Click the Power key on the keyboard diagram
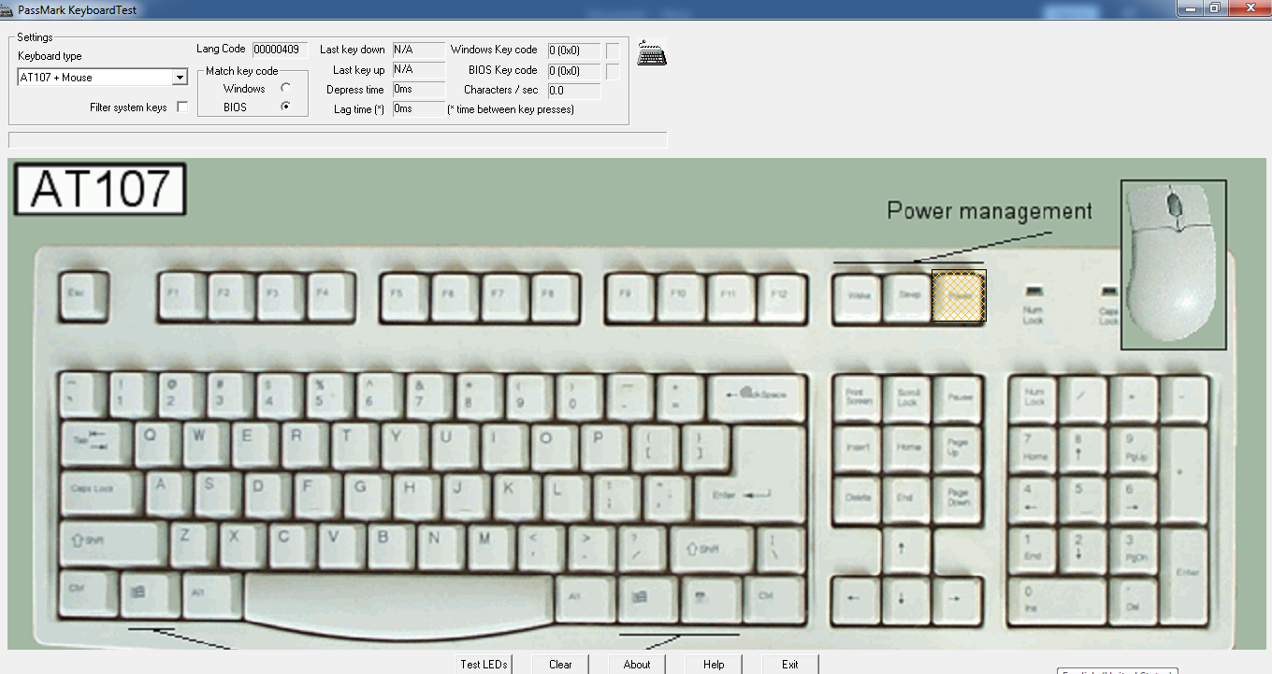 958,295
